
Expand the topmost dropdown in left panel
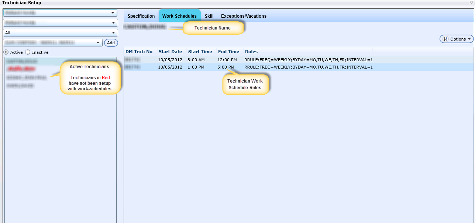pyautogui.click(x=113, y=13)
